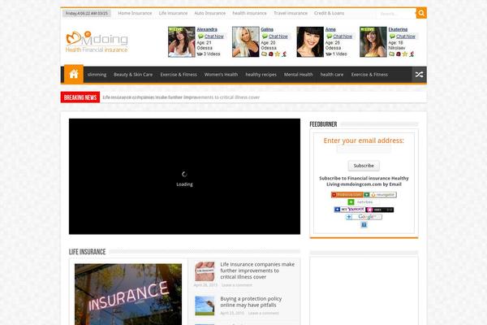Open the Life Insurance top menu
This screenshot has height=325, width=487.
(173, 13)
